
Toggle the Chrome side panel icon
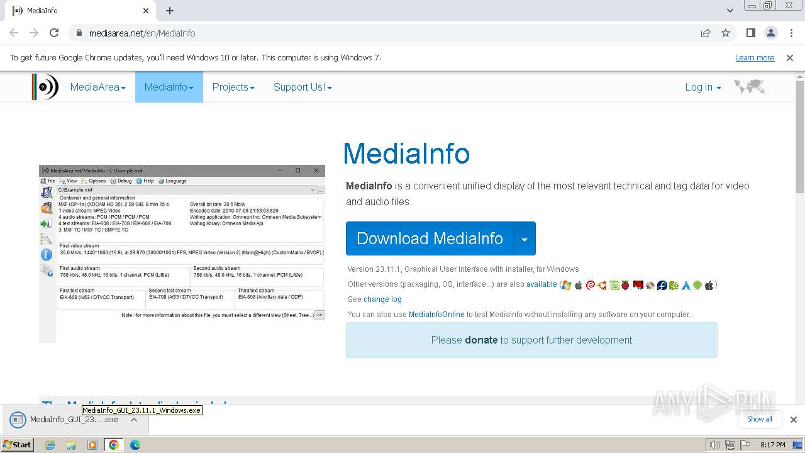(750, 33)
